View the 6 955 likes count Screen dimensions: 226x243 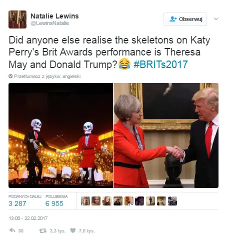pos(54,203)
